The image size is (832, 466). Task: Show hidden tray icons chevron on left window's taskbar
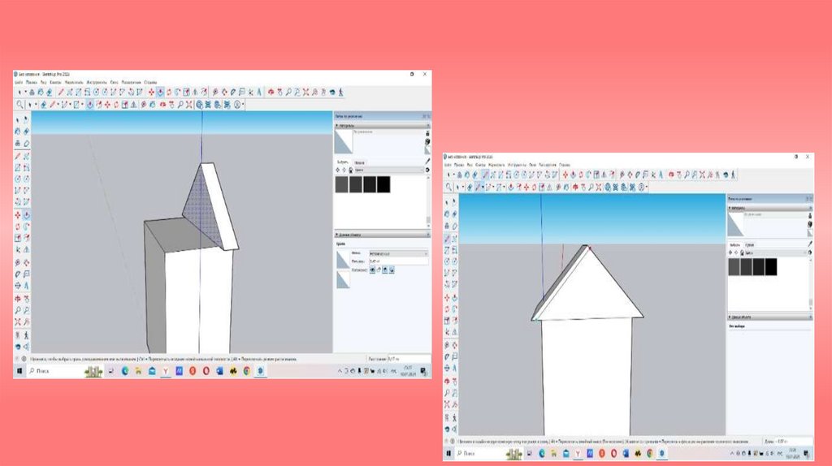tap(340, 372)
